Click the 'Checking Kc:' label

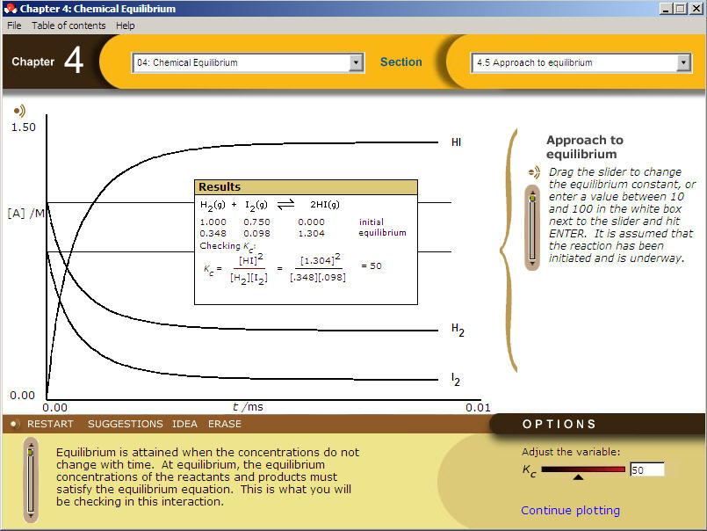(x=227, y=246)
